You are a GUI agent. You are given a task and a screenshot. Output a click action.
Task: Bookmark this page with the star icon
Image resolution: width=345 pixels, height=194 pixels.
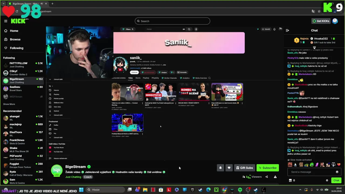pos(319,11)
